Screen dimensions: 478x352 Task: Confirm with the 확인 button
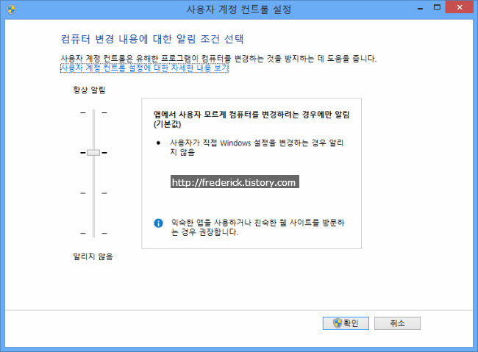point(346,323)
